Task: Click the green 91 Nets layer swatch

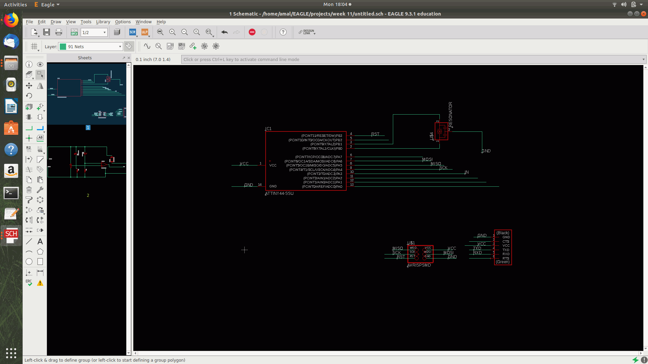Action: click(63, 47)
